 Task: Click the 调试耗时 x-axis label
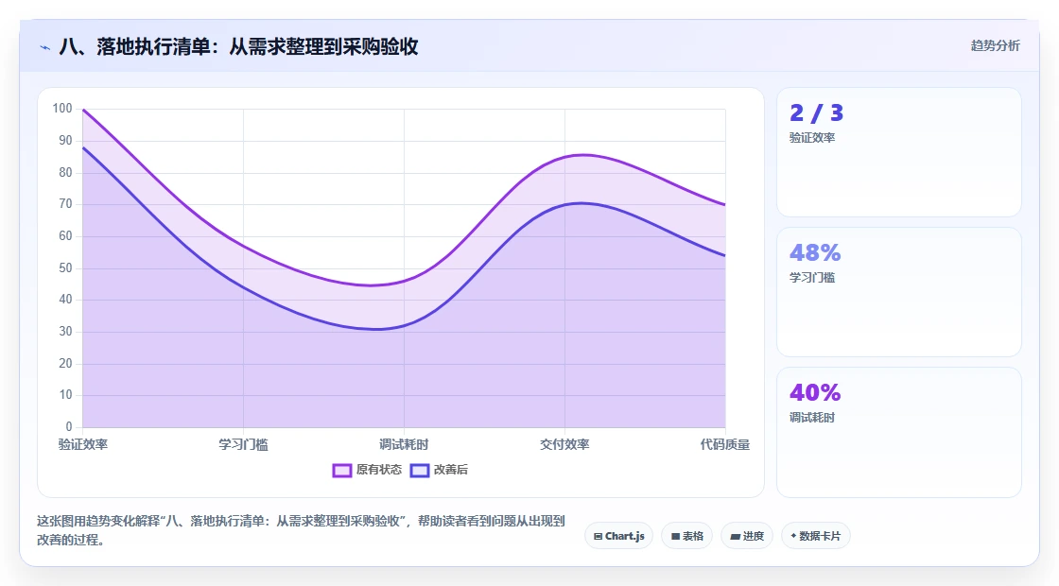click(x=404, y=444)
